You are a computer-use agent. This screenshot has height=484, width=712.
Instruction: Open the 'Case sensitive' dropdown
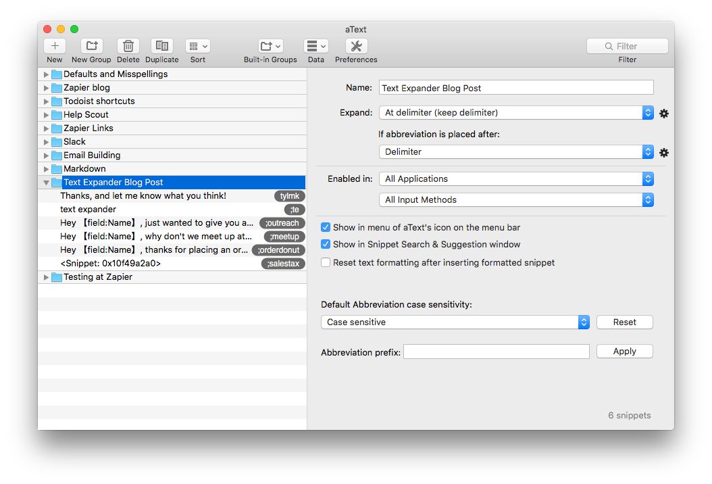455,322
